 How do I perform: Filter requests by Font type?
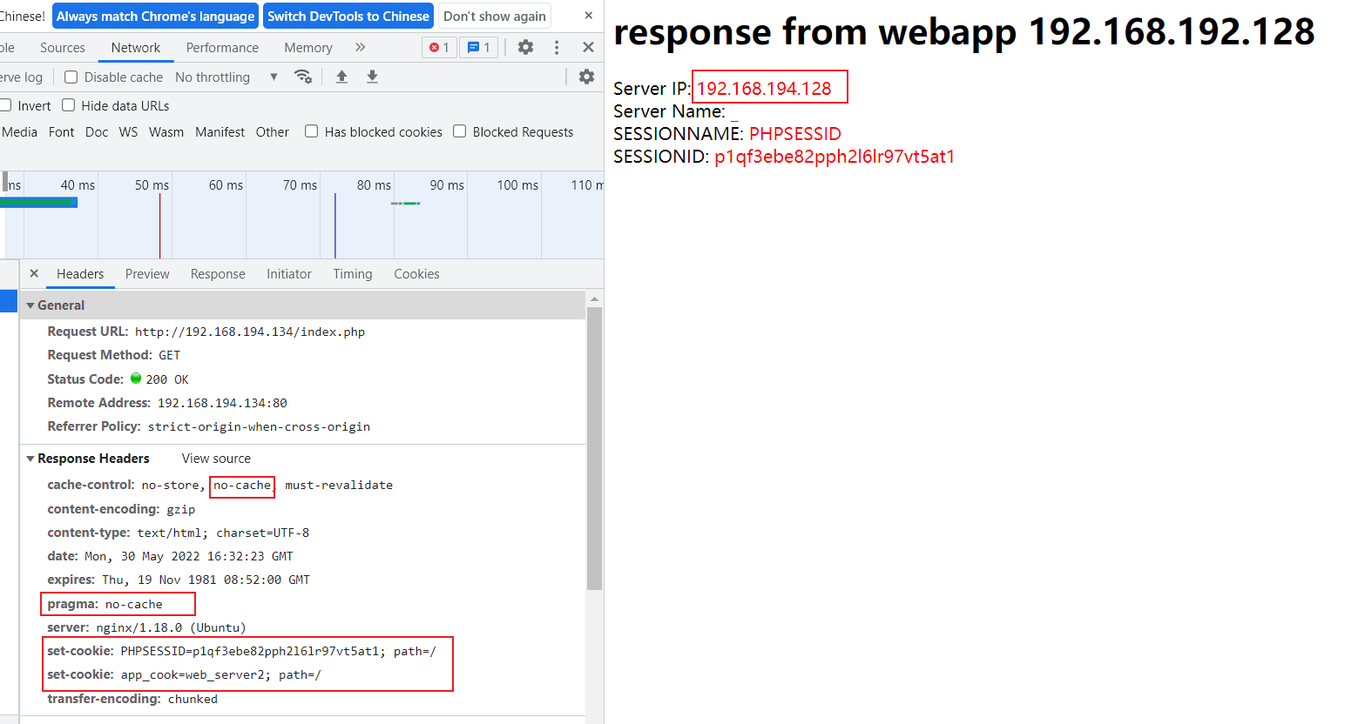pyautogui.click(x=61, y=131)
